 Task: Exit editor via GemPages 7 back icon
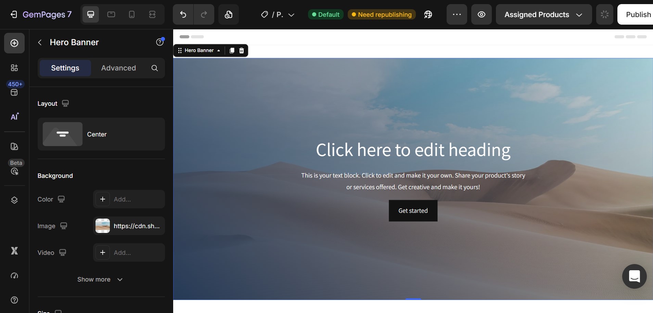[x=14, y=14]
